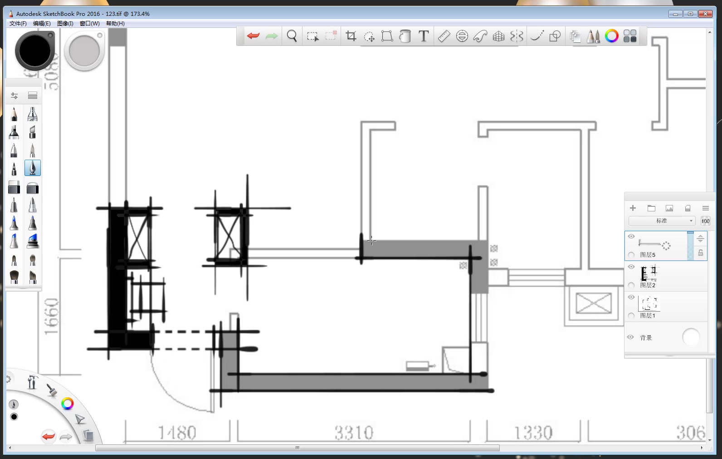Click the 图层5 opacity slider bar
722x459 pixels.
(690, 246)
